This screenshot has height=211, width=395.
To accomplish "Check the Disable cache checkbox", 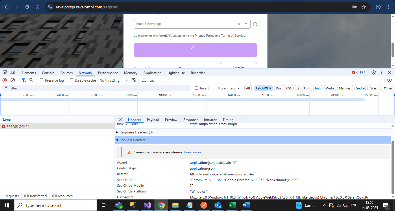I will point(71,80).
